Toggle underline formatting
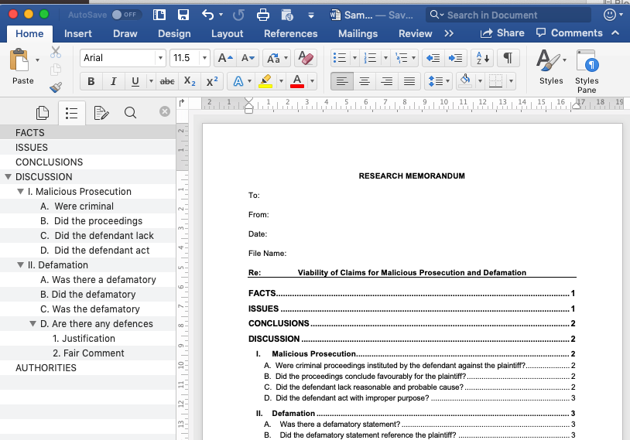630x440 pixels. tap(135, 81)
